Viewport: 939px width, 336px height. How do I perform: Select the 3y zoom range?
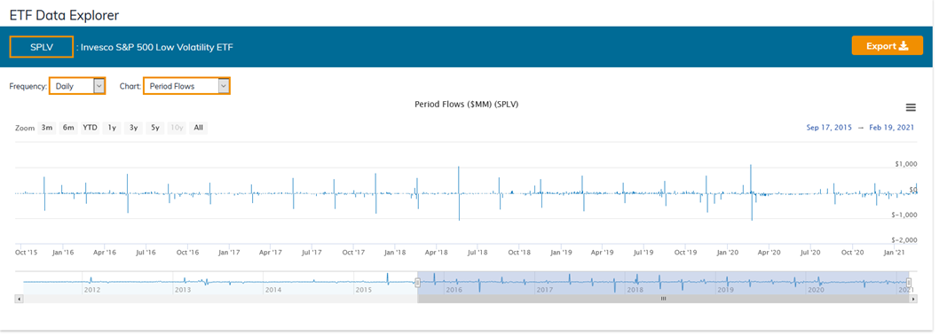[133, 128]
